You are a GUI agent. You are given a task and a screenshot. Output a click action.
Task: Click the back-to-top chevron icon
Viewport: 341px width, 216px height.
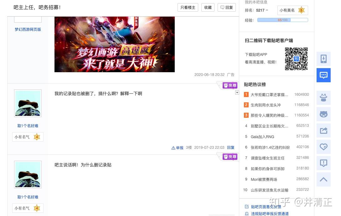pos(323,179)
